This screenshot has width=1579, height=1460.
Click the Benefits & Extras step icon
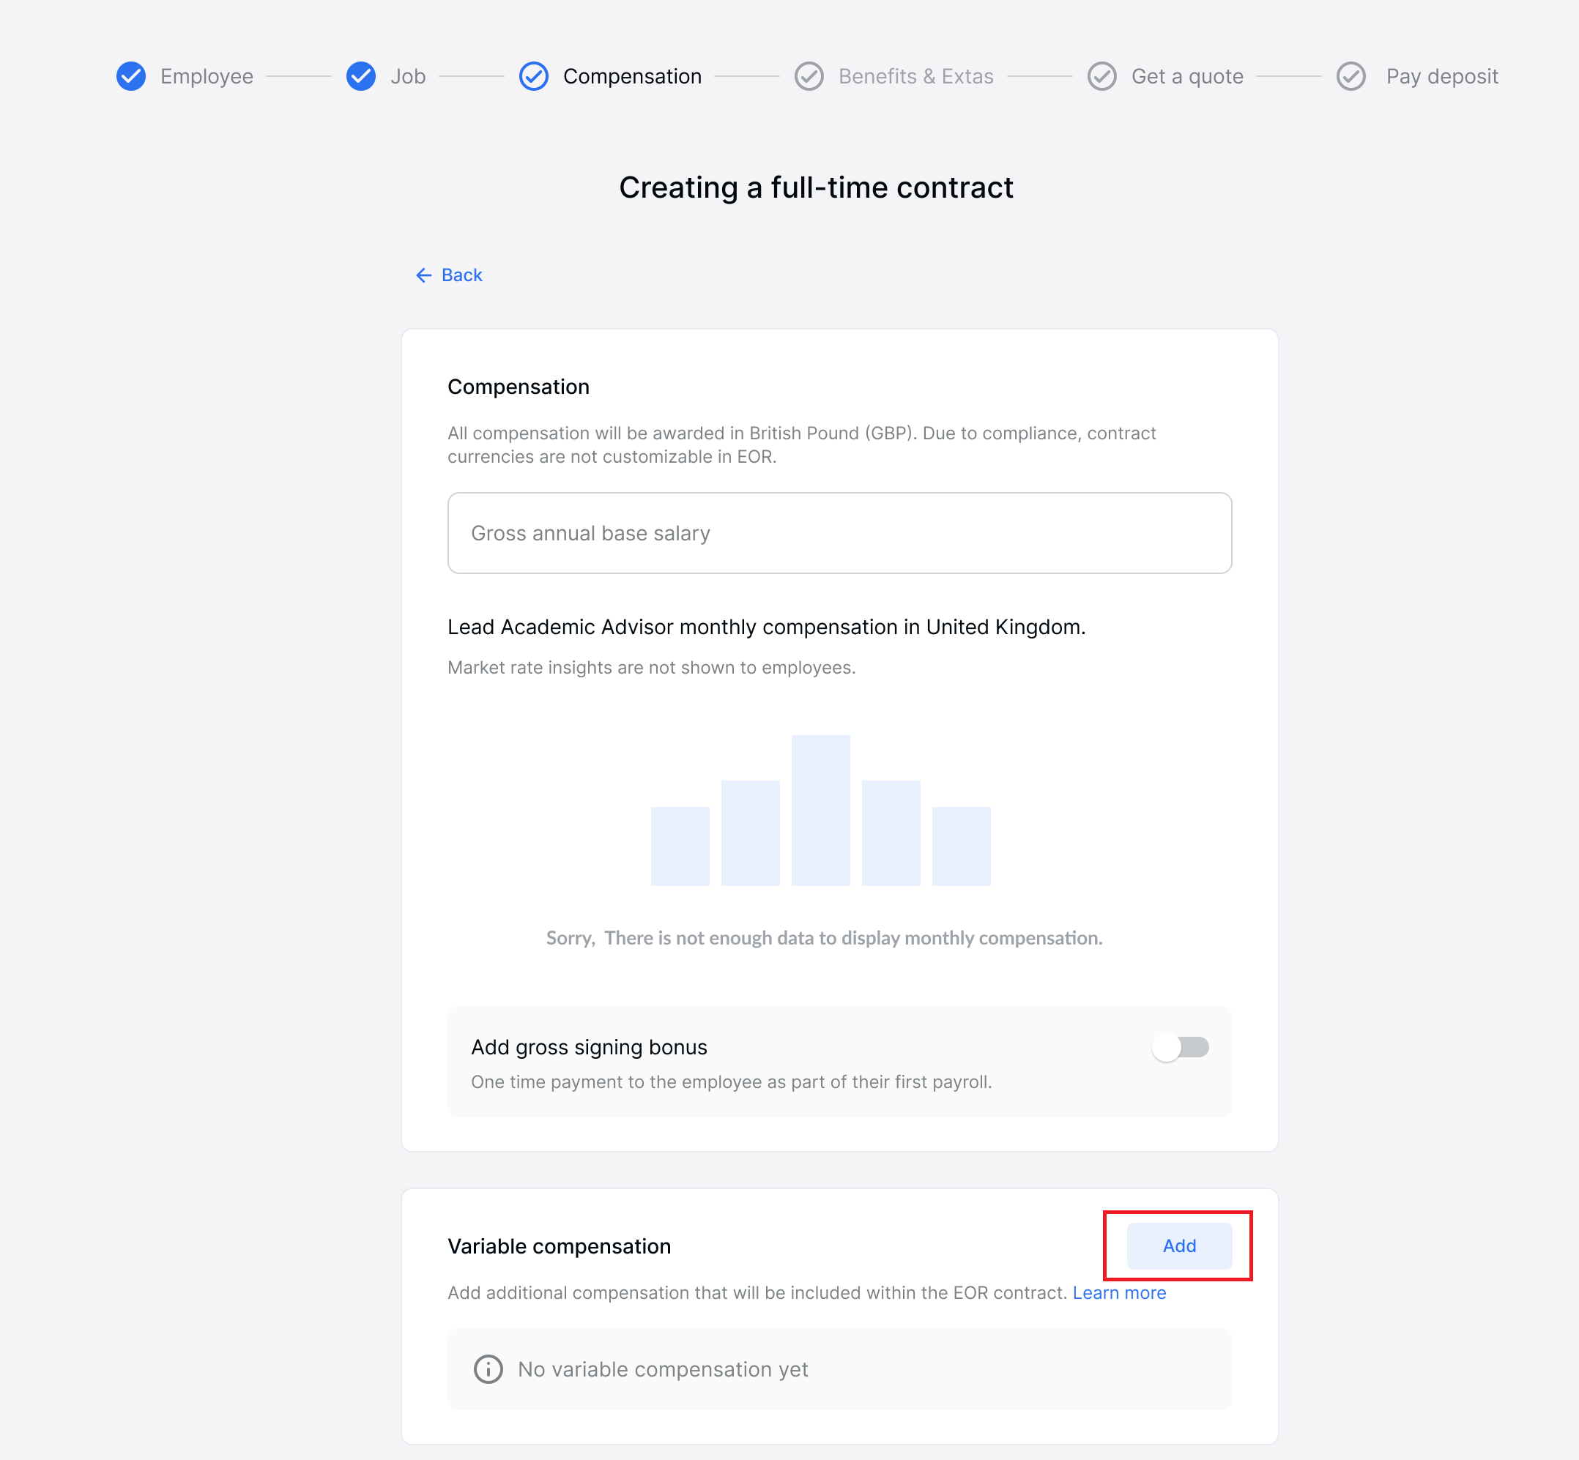[x=809, y=76]
